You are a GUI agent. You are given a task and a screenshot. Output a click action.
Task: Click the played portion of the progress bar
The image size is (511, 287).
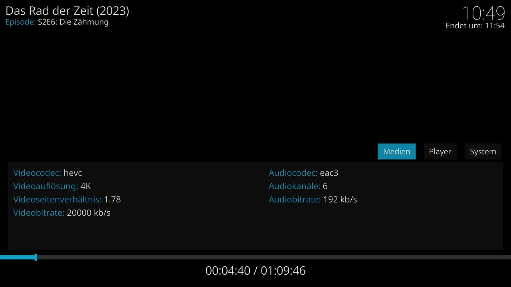(17, 257)
